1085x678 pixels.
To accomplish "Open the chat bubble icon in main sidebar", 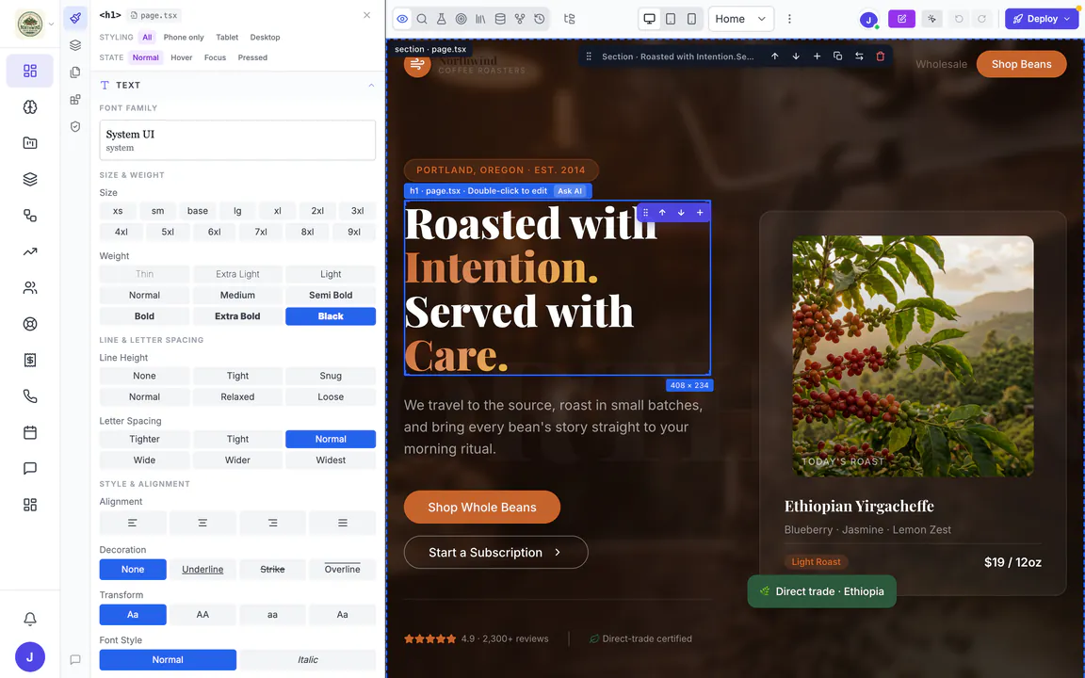I will 30,468.
